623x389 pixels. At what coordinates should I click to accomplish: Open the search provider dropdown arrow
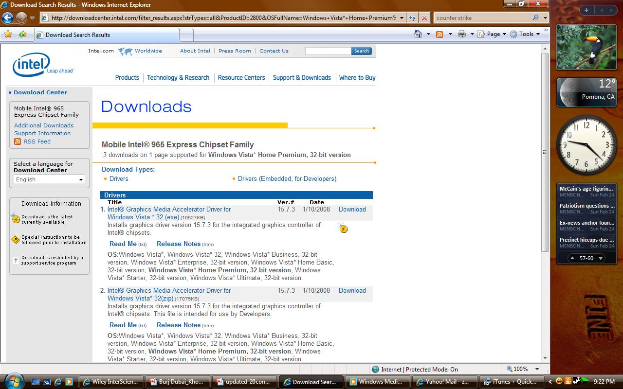(x=545, y=18)
